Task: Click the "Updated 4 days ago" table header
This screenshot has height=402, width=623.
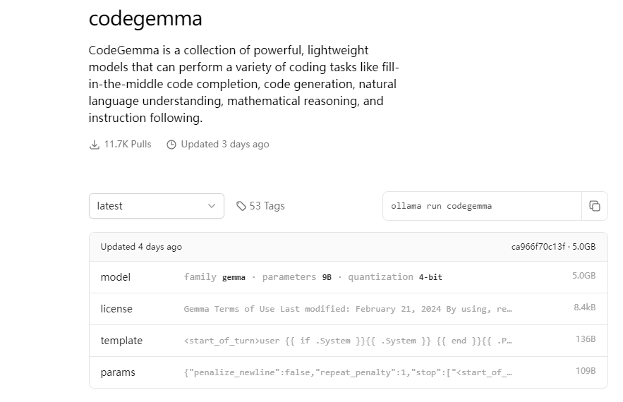Action: tap(141, 247)
